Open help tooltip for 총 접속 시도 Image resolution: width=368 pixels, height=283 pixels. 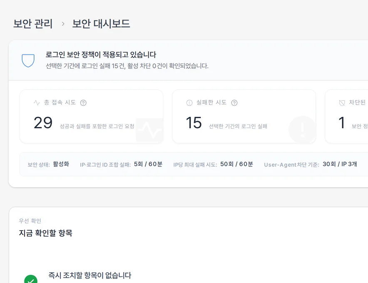(x=83, y=103)
